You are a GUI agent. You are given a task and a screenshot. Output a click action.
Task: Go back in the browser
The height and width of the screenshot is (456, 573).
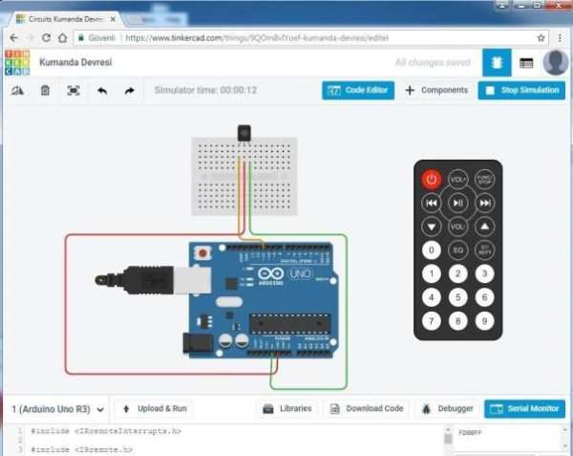click(14, 37)
